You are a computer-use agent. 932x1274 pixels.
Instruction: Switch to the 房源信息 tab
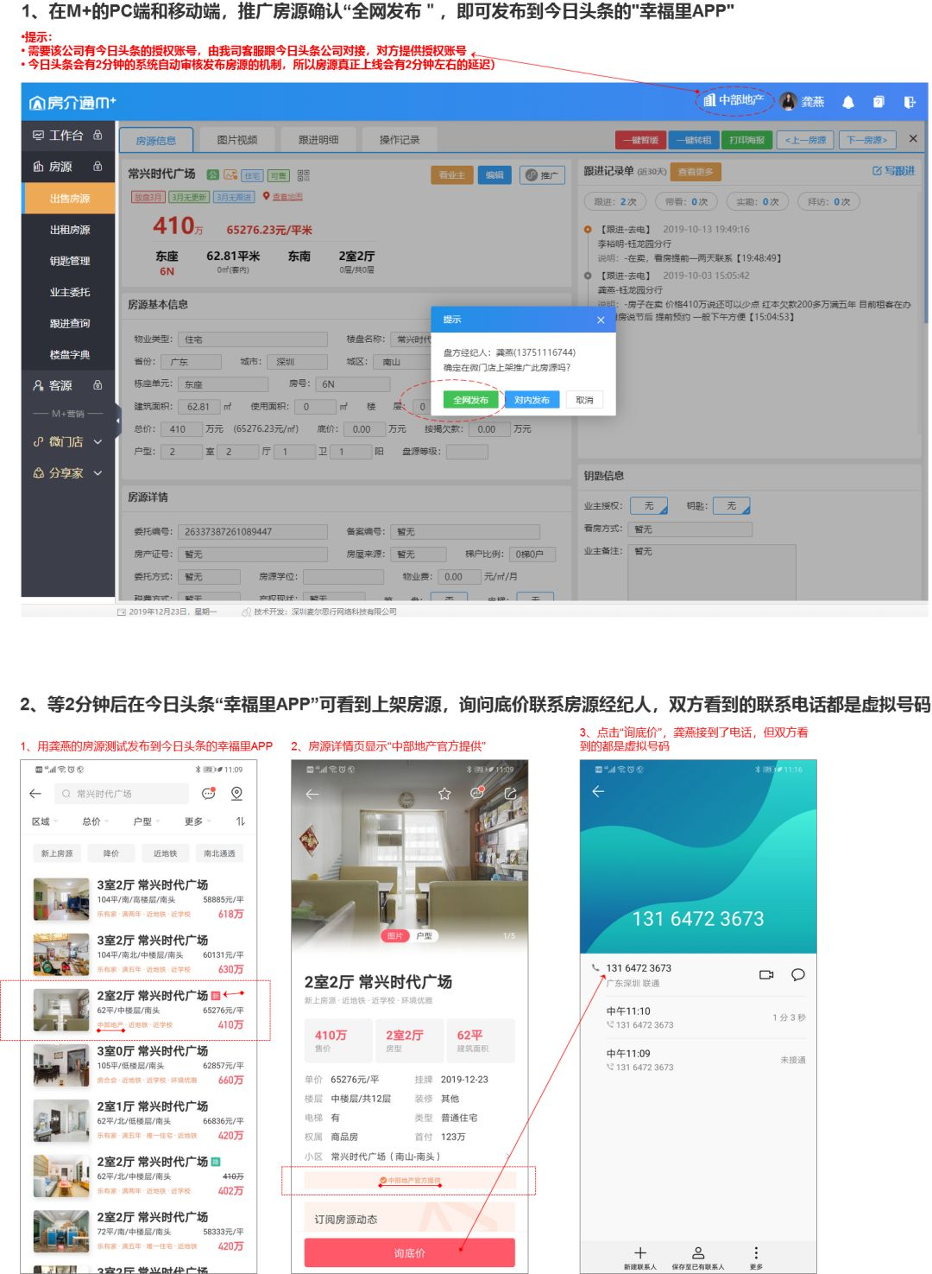156,140
